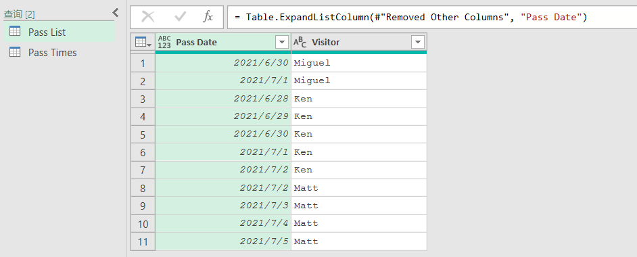Screen dimensions: 637x257
Task: Confirm formula with the checkmark icon
Action: pos(180,17)
